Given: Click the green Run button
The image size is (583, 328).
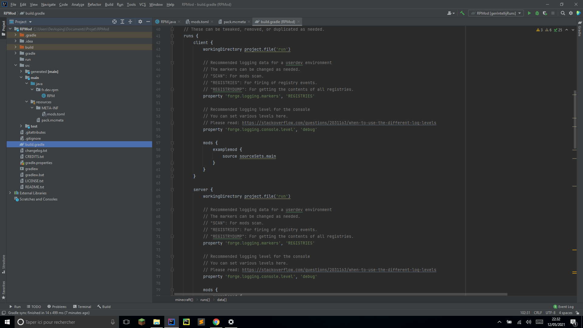Looking at the screenshot, I should 529,13.
